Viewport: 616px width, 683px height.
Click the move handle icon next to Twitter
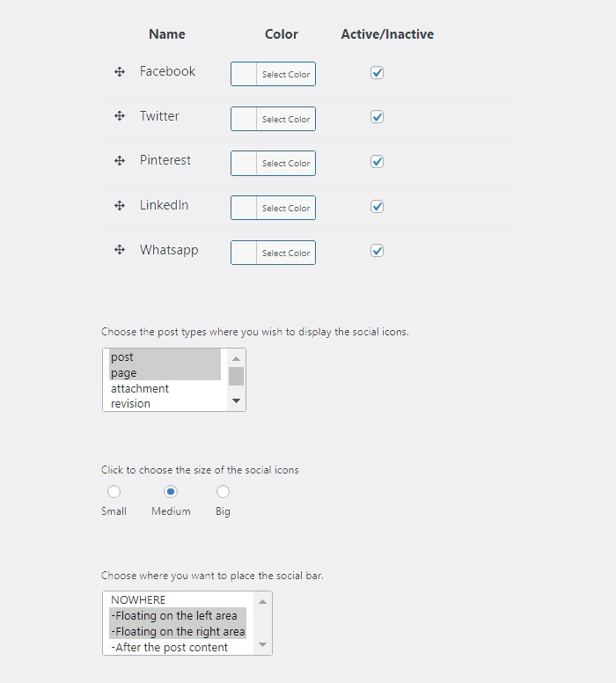tap(120, 116)
